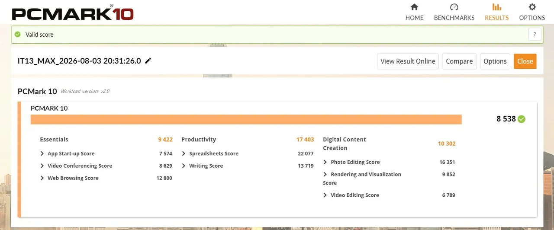Click the PCMark 10 logo
This screenshot has width=554, height=230.
[x=72, y=13]
